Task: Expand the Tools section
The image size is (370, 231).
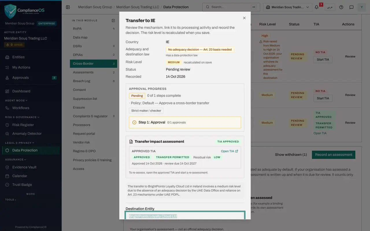Action: click(x=10, y=200)
